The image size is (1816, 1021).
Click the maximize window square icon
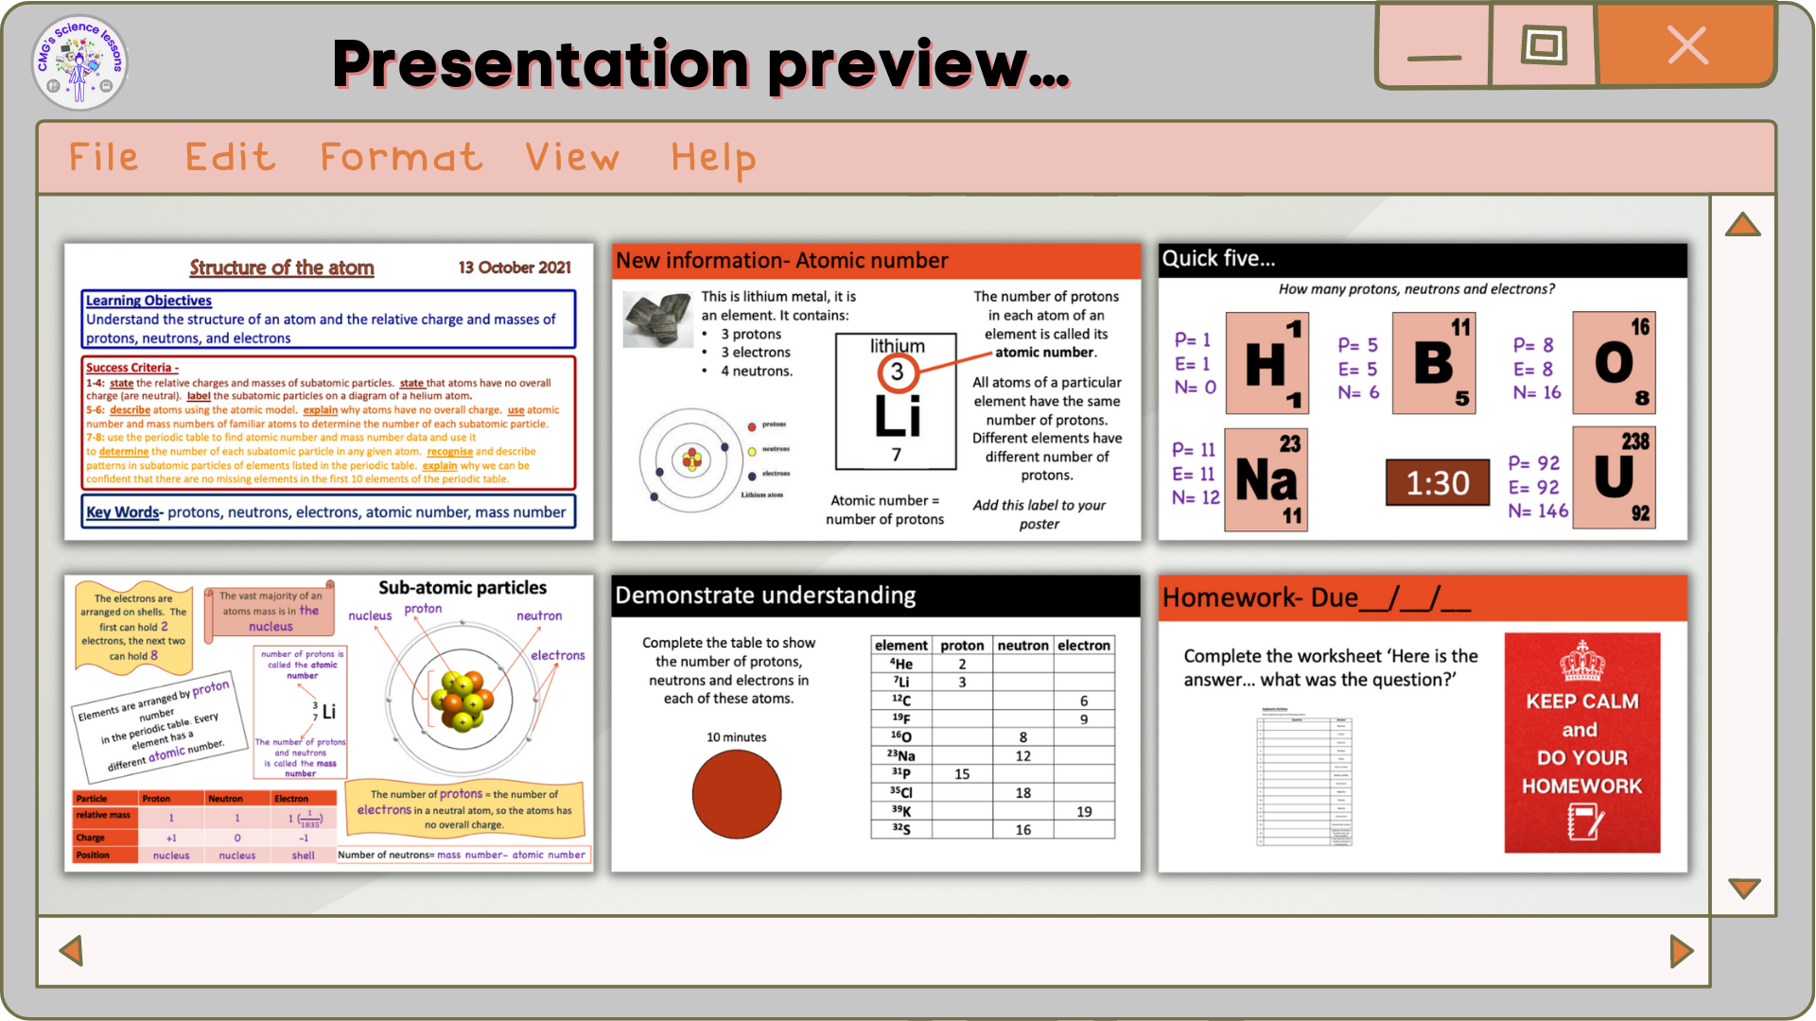click(1543, 45)
